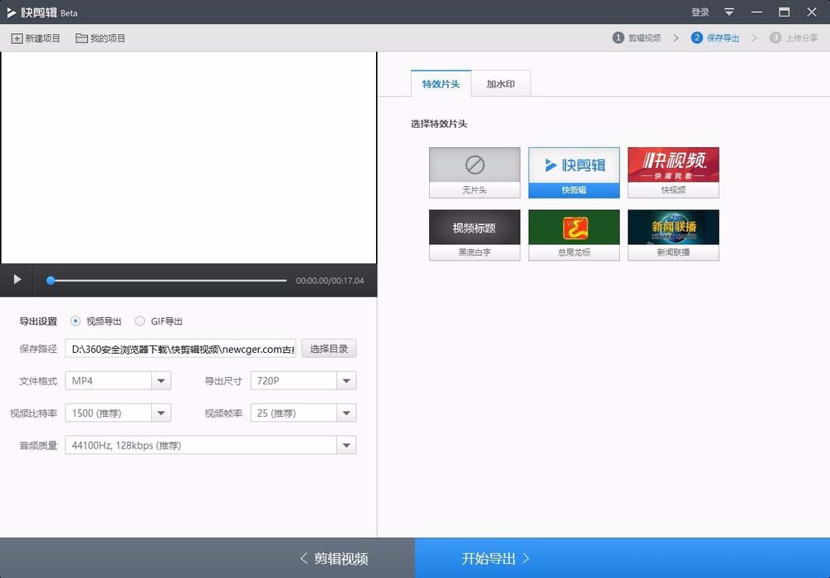
Task: Switch to the 加水印 watermark tab
Action: (501, 83)
